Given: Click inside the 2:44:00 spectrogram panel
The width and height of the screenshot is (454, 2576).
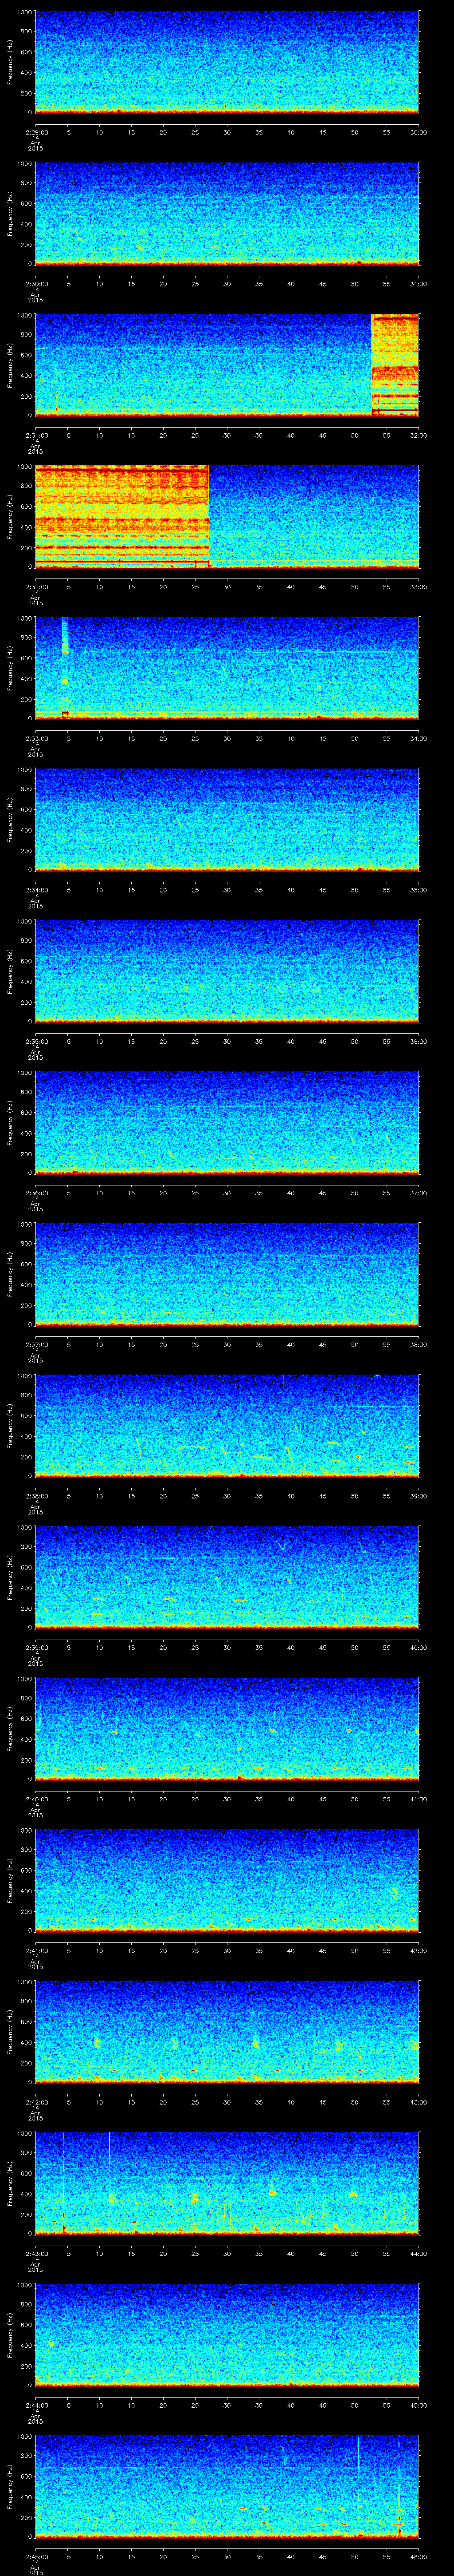Looking at the screenshot, I should click(x=227, y=2334).
